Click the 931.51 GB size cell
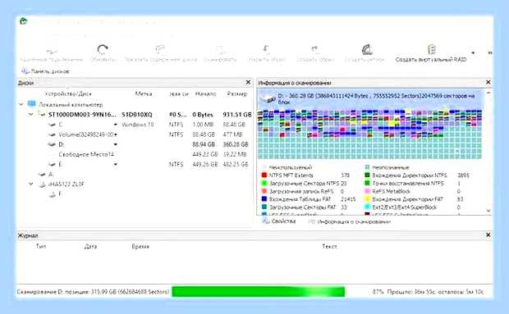Image resolution: width=509 pixels, height=314 pixels. pos(237,115)
